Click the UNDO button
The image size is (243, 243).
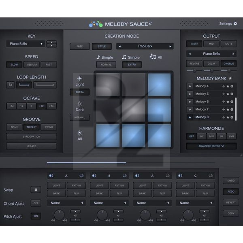231,181
